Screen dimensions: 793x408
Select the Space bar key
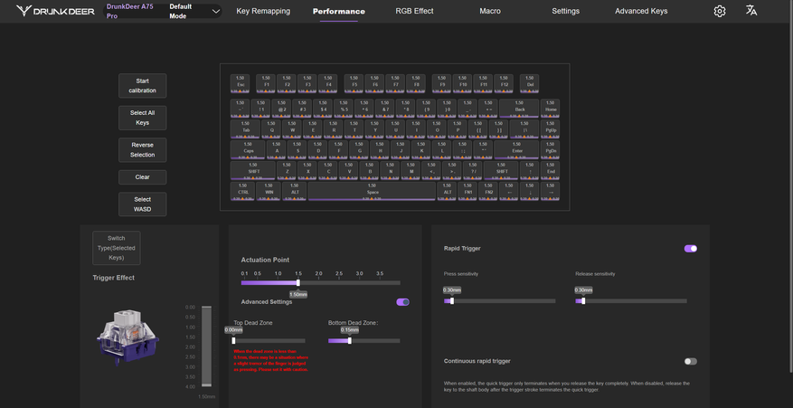point(373,191)
